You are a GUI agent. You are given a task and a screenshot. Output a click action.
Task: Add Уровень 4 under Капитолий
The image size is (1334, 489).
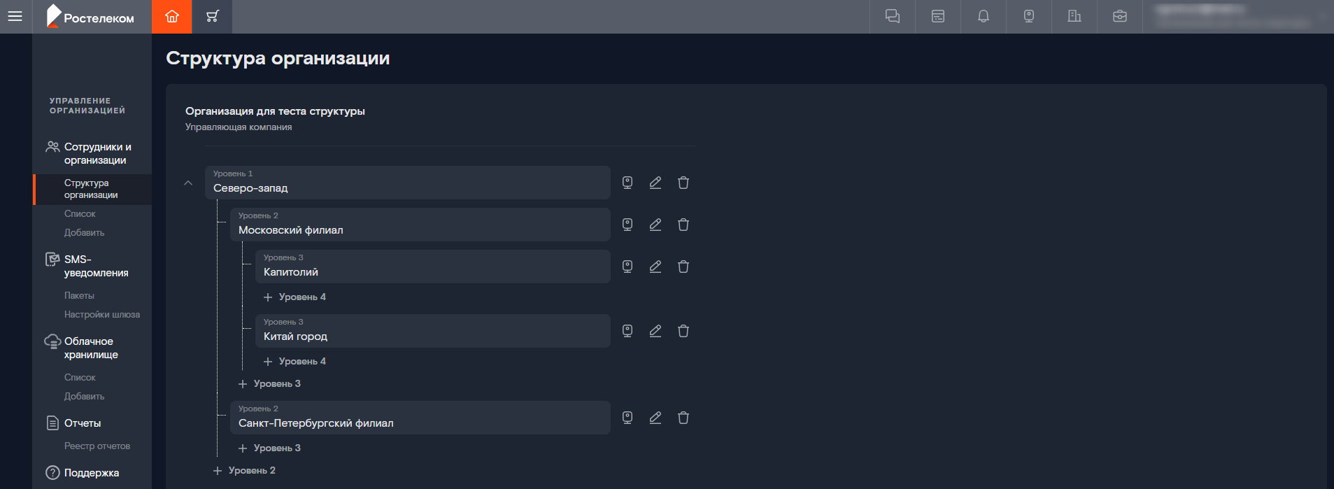click(295, 297)
